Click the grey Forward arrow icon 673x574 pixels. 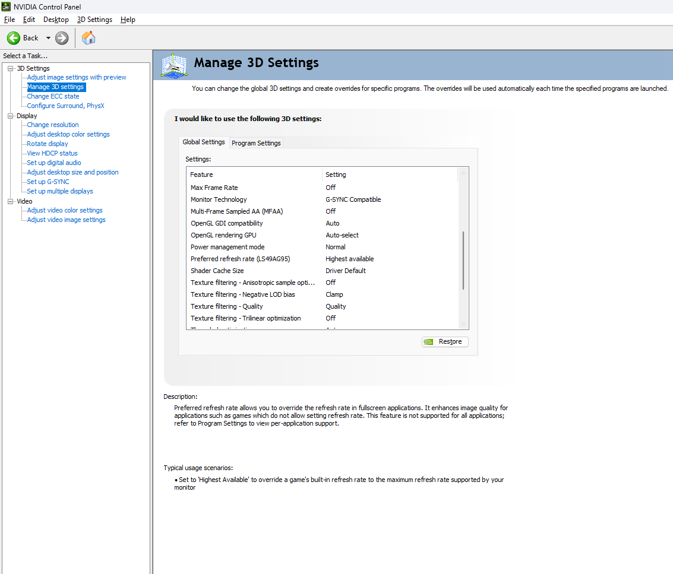click(62, 38)
